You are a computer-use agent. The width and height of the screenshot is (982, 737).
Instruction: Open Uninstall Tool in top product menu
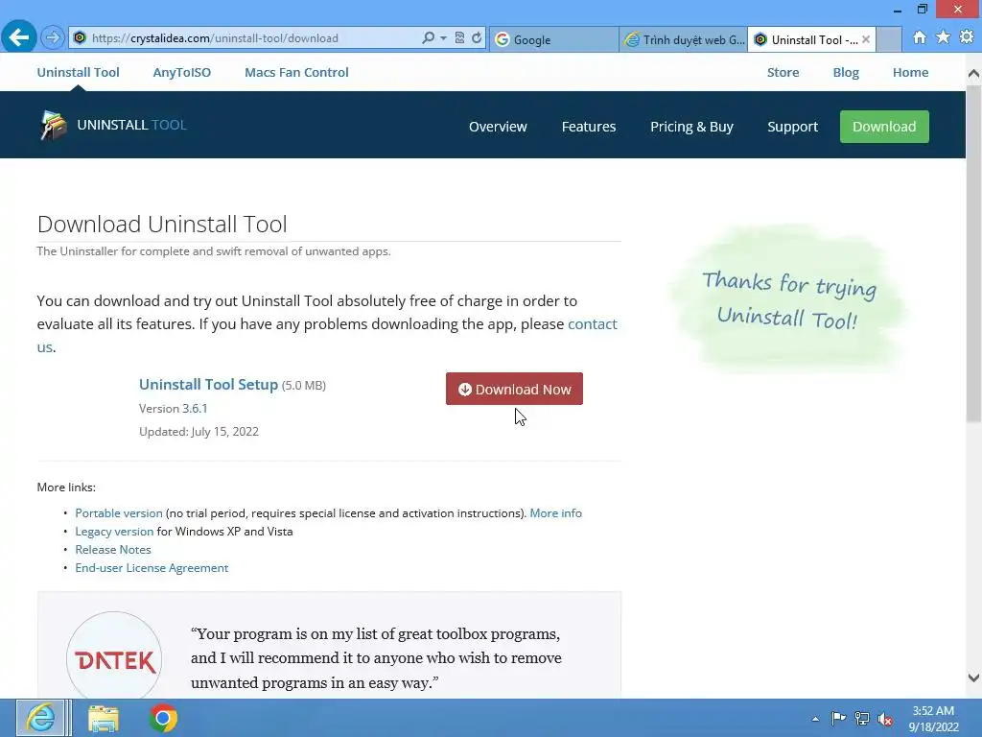(x=78, y=72)
